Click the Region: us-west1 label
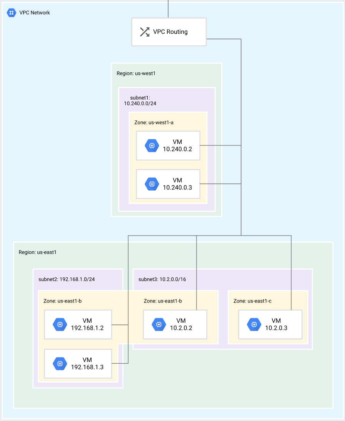The image size is (345, 421). point(136,73)
